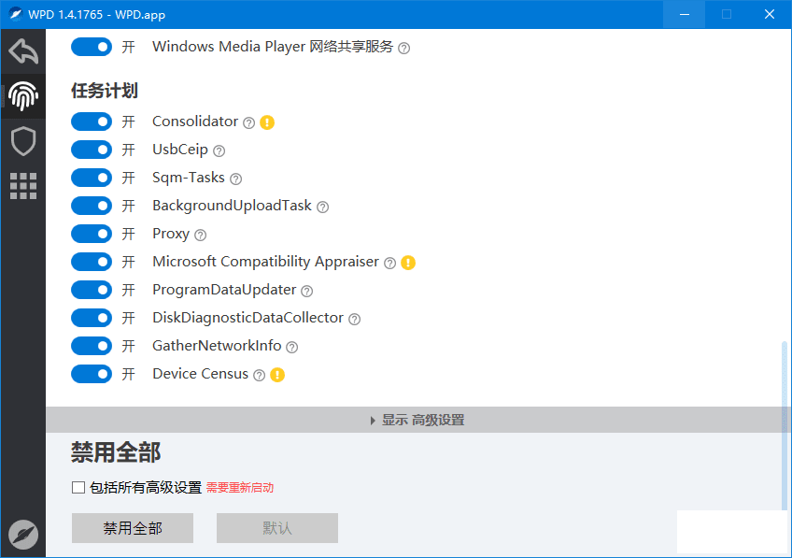Click the WPD app icon in title bar

[x=15, y=14]
